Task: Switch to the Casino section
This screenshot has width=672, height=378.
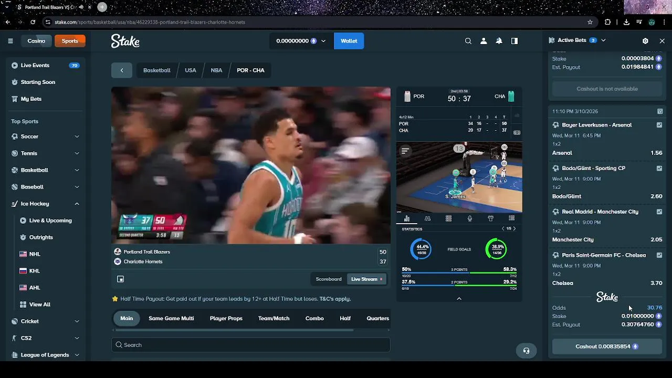Action: 36,41
